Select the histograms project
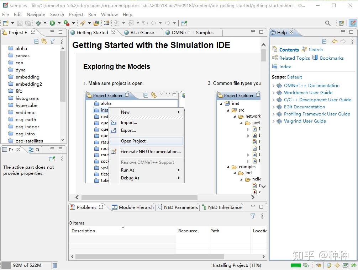358x270 pixels. (x=27, y=98)
